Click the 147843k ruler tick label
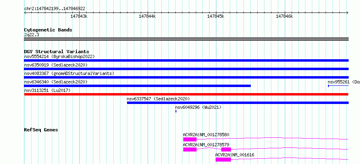The image size is (360, 164). tap(79, 16)
